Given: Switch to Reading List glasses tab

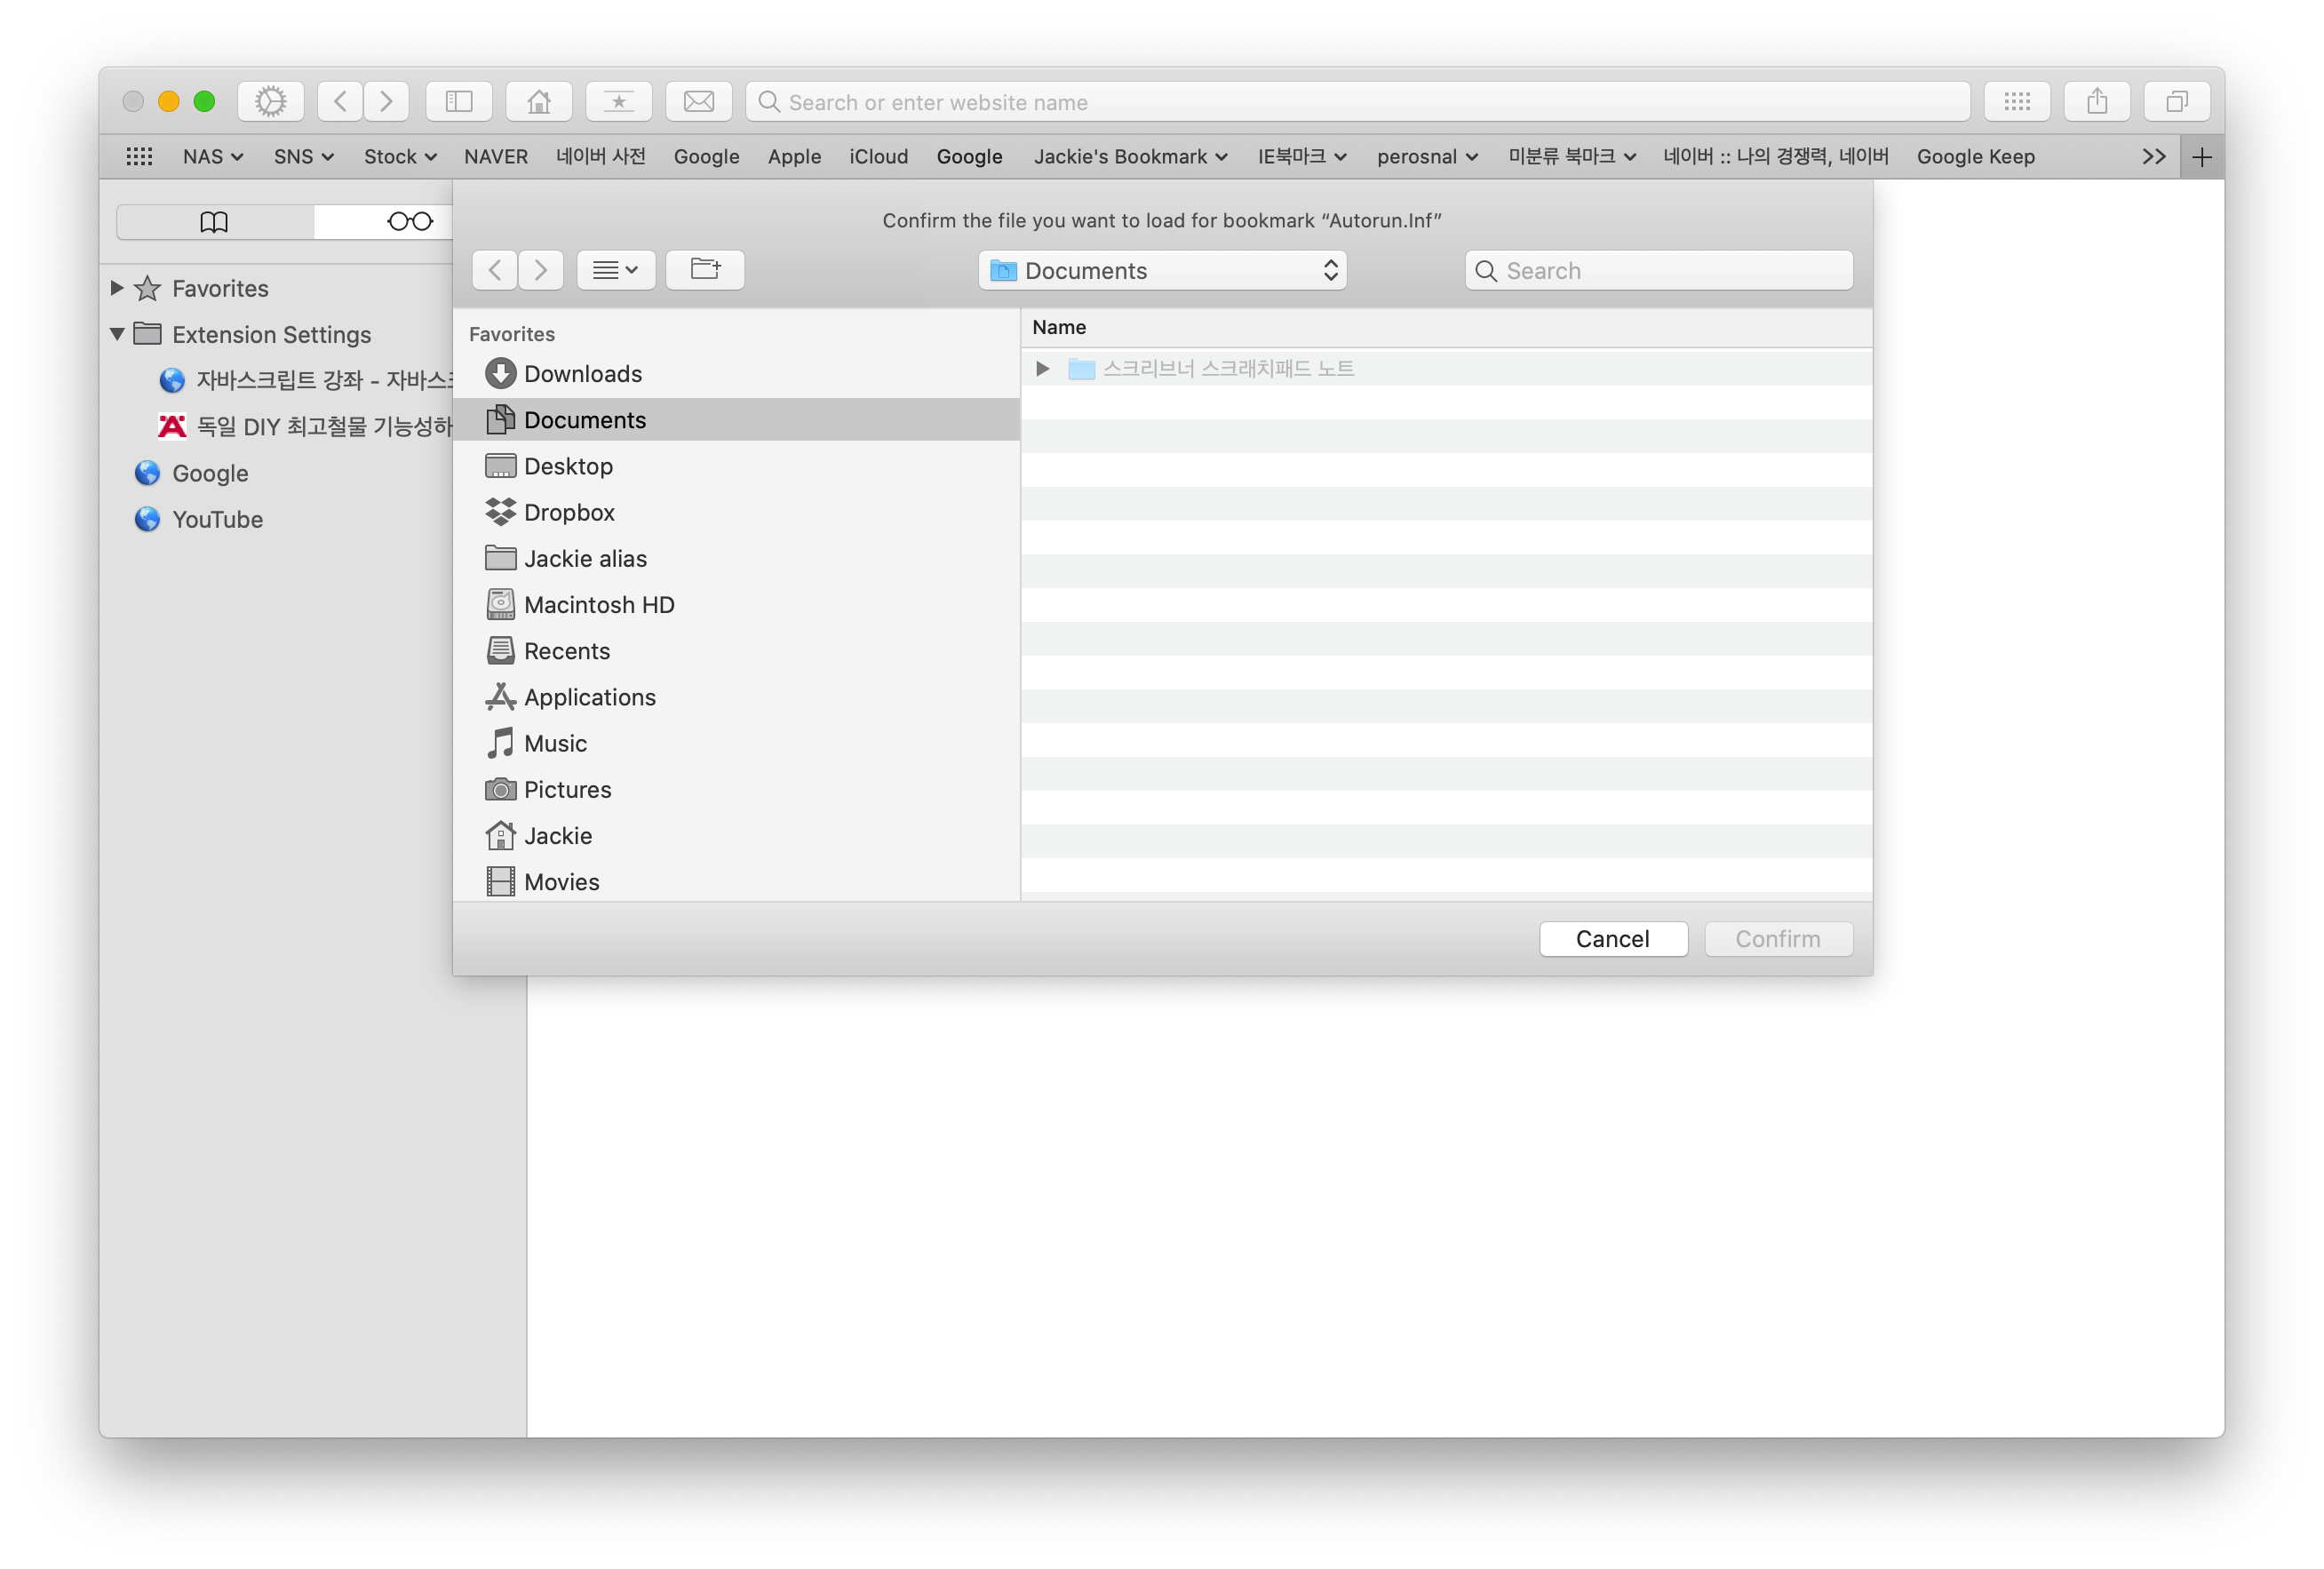Looking at the screenshot, I should 409,222.
